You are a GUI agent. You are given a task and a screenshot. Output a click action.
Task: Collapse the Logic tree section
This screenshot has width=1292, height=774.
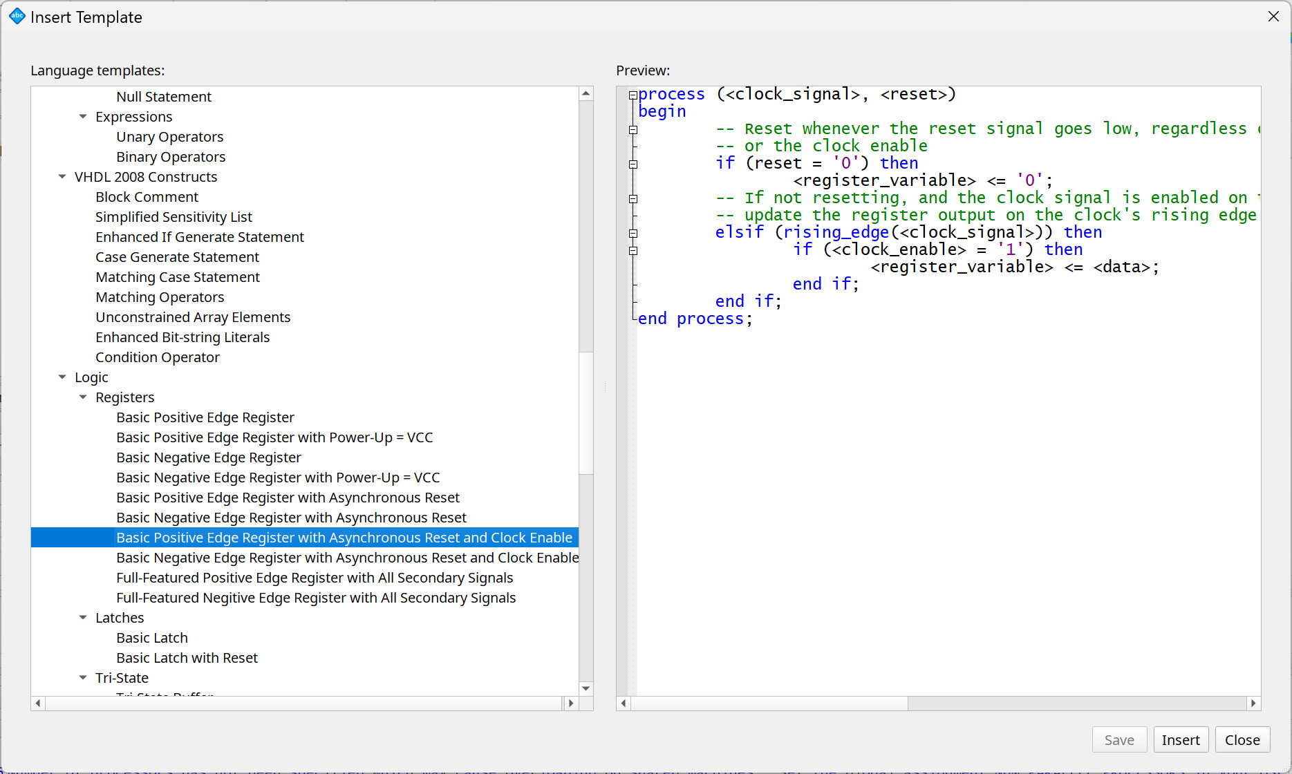(x=62, y=377)
